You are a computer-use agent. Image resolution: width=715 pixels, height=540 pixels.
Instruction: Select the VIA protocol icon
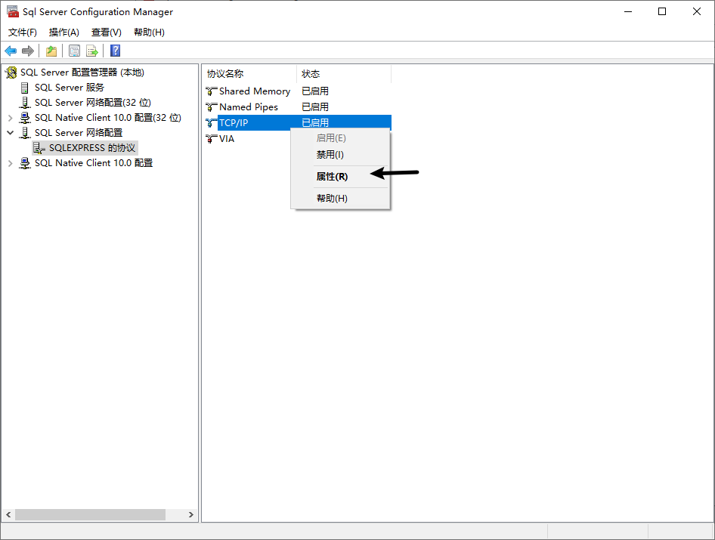(212, 139)
